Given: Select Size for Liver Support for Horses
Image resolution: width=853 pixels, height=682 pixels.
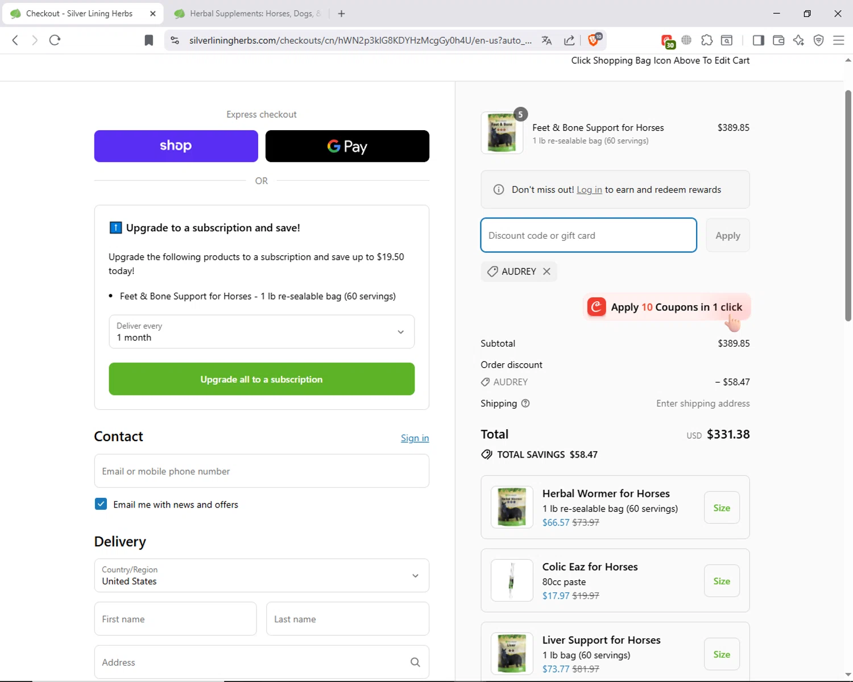Looking at the screenshot, I should pyautogui.click(x=722, y=655).
